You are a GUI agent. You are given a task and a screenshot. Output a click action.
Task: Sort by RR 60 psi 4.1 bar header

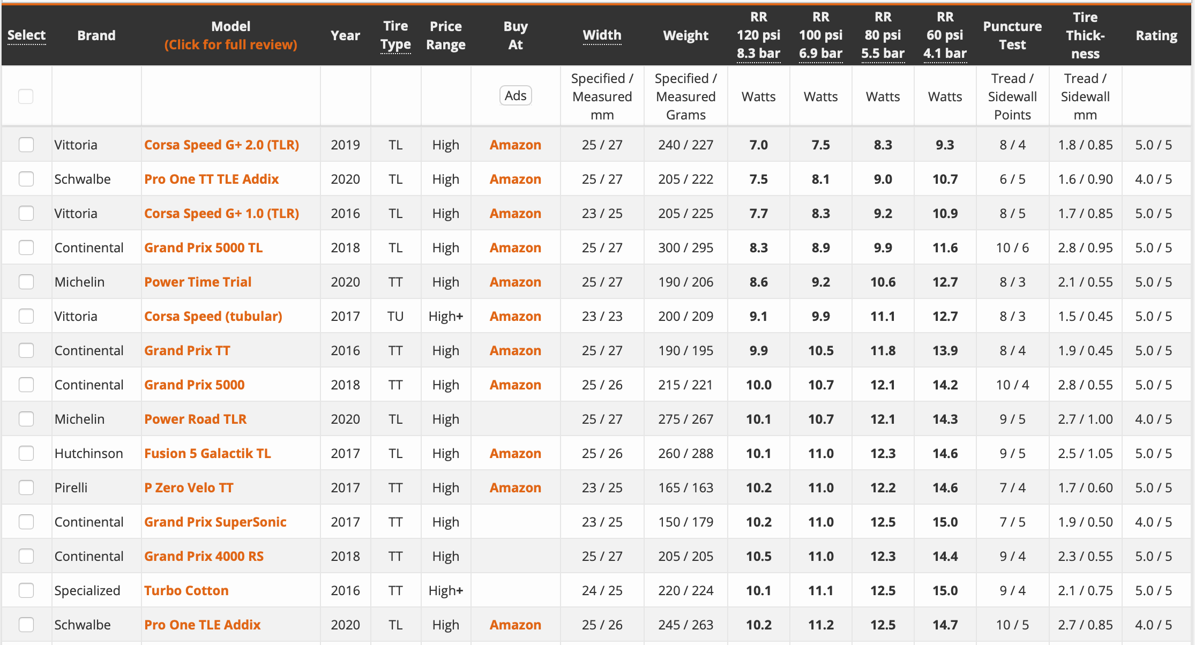(x=945, y=35)
